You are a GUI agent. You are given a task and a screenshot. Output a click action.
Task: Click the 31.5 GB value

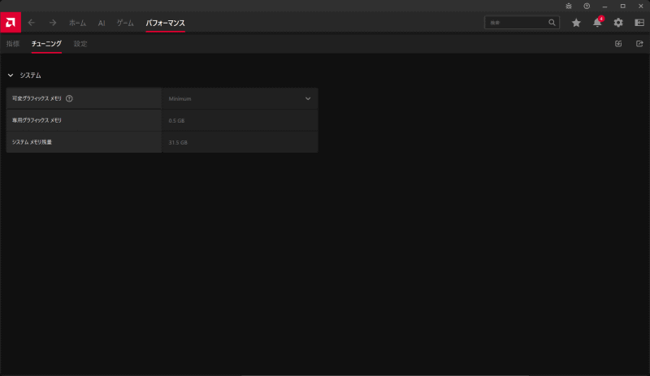(178, 143)
